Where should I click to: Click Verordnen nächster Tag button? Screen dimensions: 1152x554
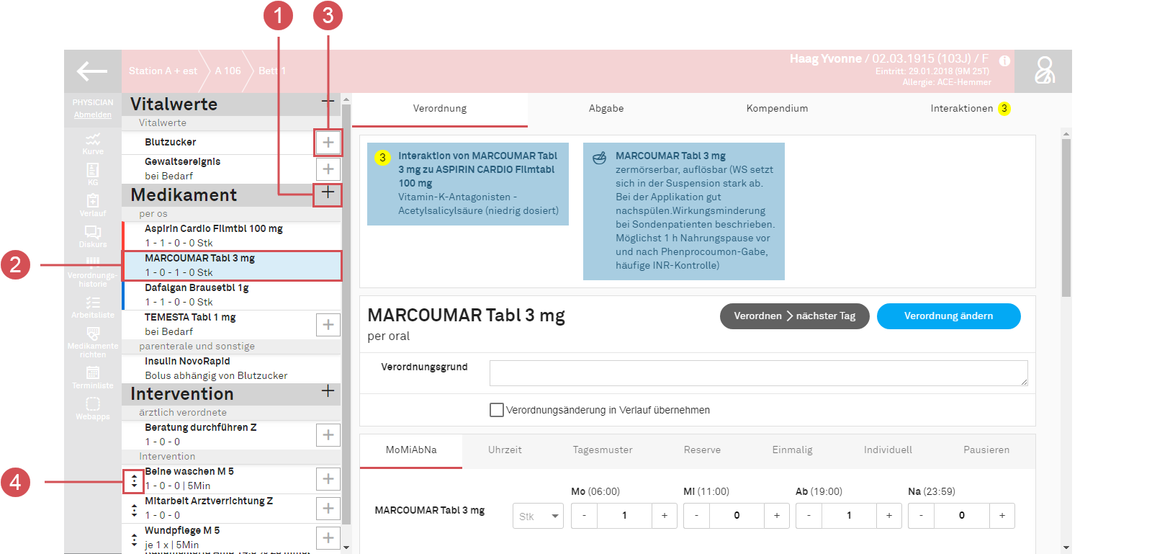tap(795, 316)
